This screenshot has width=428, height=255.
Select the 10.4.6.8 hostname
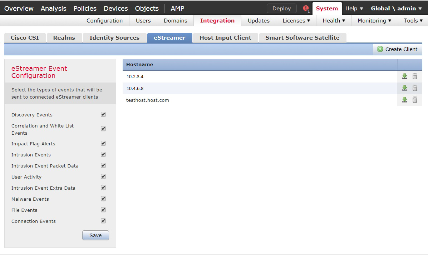click(x=135, y=88)
